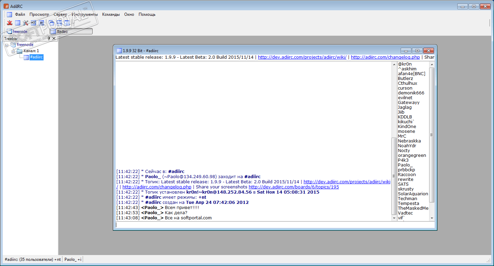494x266 pixels.
Task: Select SolarAquarion in the user list
Action: pyautogui.click(x=413, y=194)
